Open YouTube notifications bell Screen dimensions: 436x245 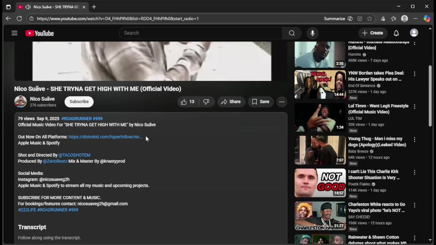click(x=396, y=33)
